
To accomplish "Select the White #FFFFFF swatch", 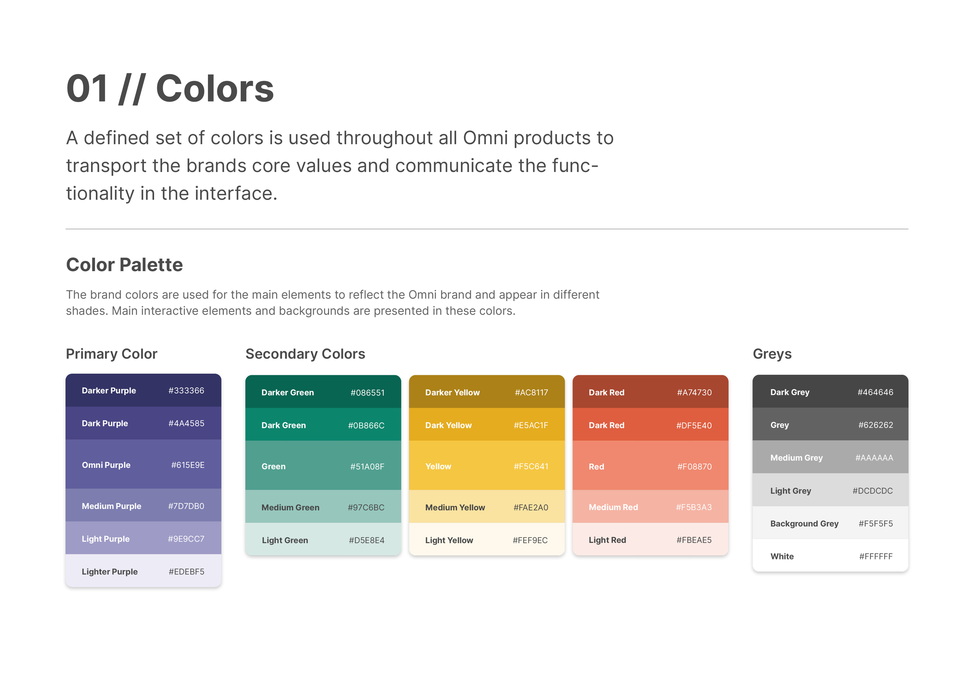I will click(x=830, y=556).
